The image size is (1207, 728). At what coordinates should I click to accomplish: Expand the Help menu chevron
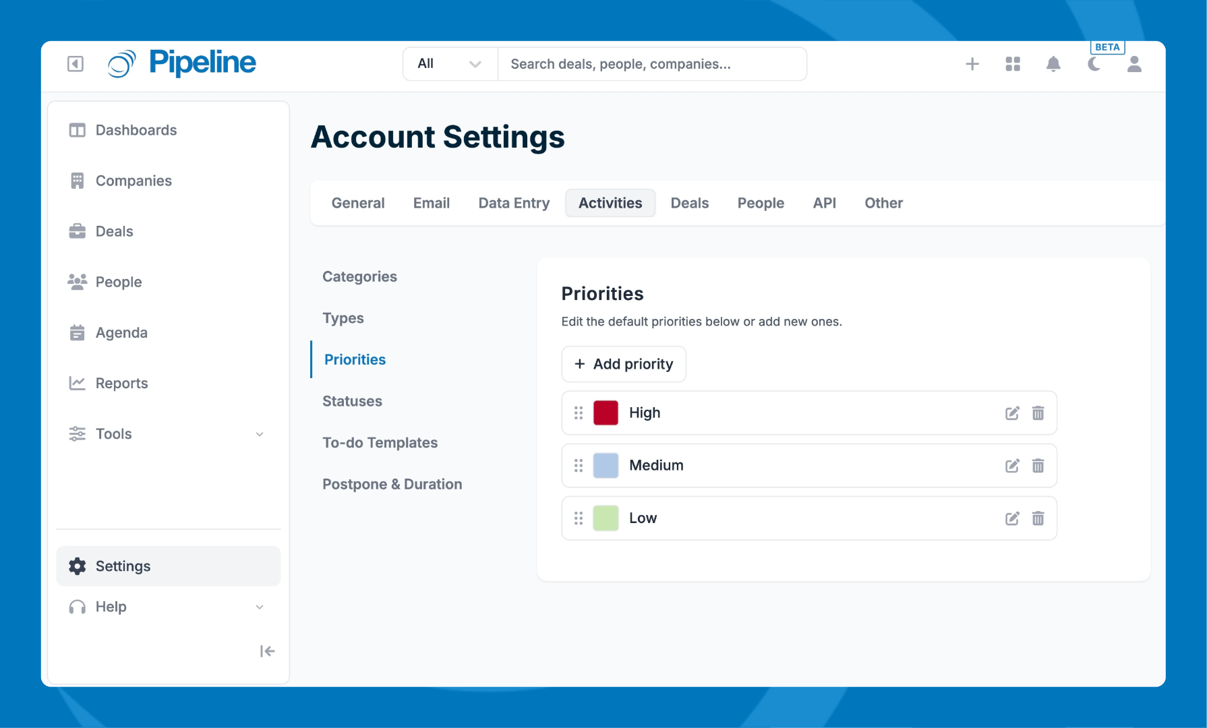tap(260, 607)
